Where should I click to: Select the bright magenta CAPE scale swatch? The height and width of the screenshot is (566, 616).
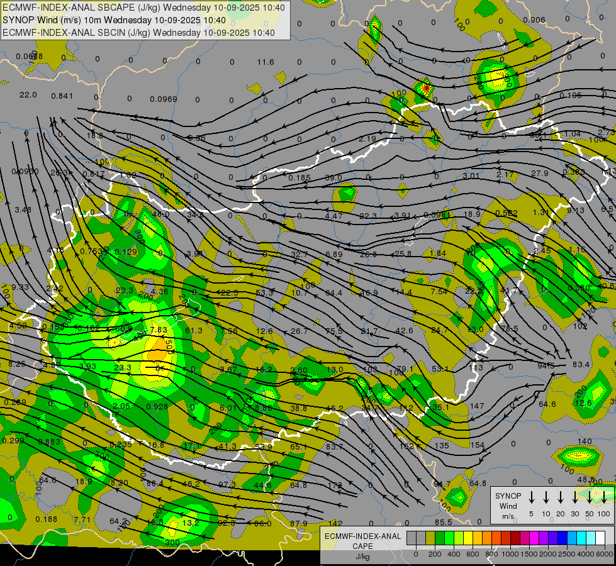click(534, 538)
